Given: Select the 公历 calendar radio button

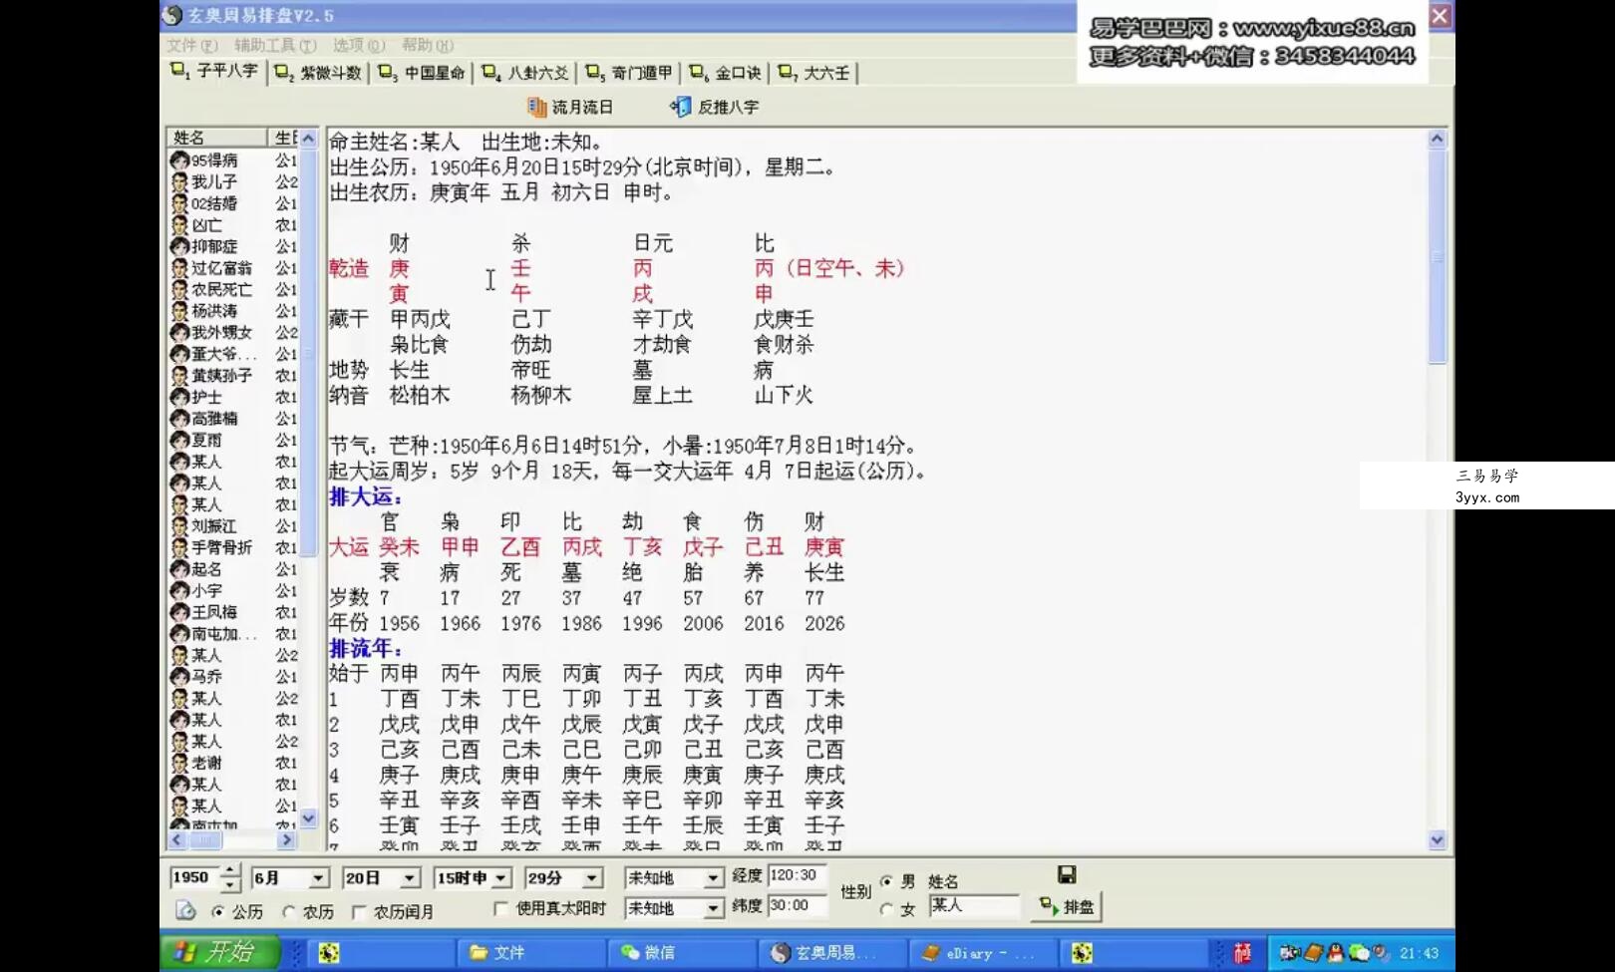Looking at the screenshot, I should click(218, 911).
